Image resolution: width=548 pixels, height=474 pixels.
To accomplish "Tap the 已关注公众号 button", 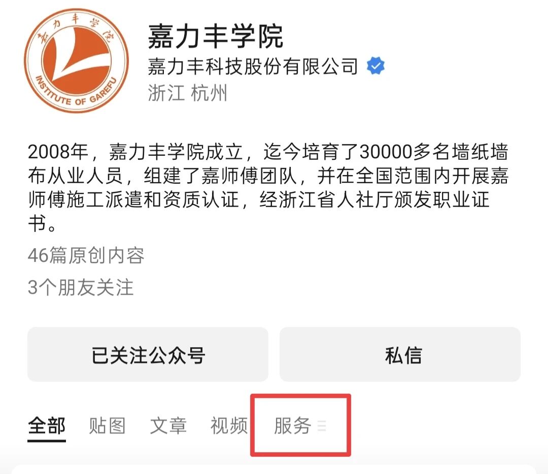I will 148,354.
